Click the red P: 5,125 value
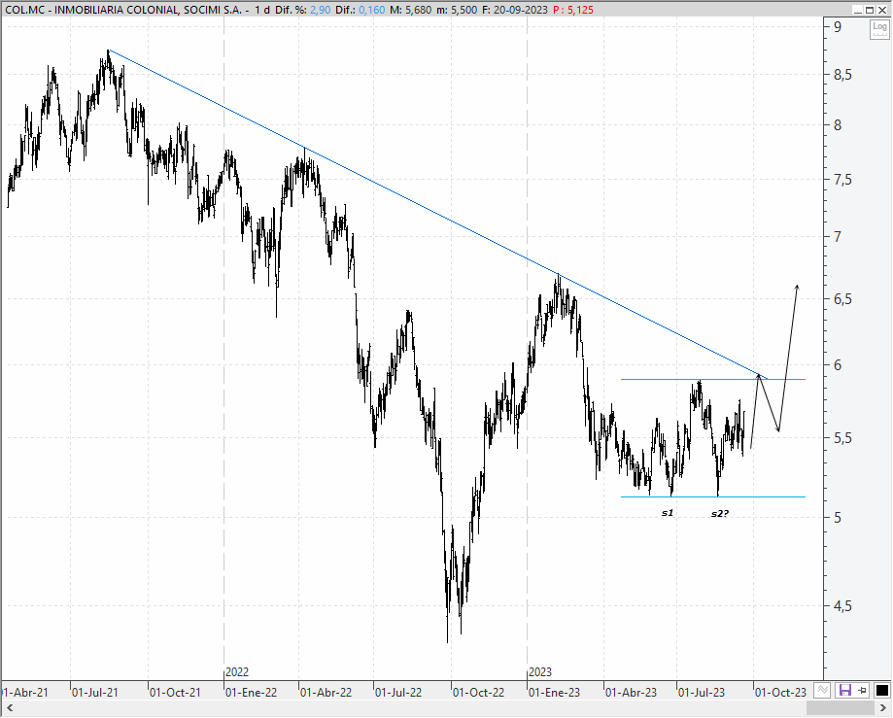This screenshot has width=893, height=718. [x=573, y=10]
